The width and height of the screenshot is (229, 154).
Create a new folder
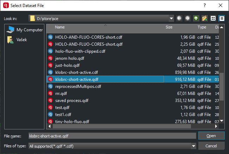(x=204, y=18)
